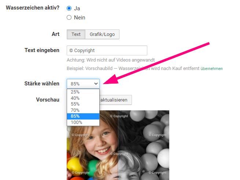Click the chevron arrow of the Stärke dropdown
Image resolution: width=240 pixels, height=180 pixels.
click(x=96, y=84)
